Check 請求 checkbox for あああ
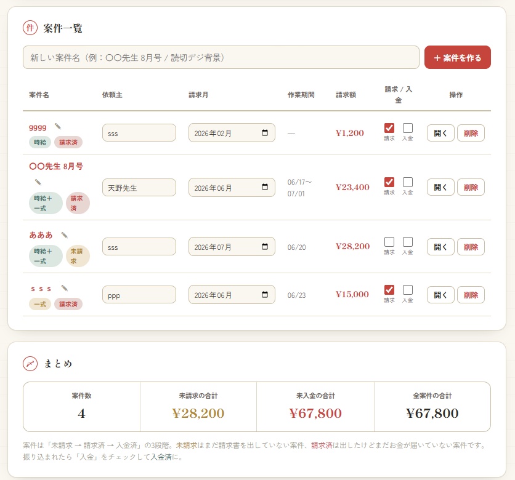The image size is (515, 480). pos(389,242)
